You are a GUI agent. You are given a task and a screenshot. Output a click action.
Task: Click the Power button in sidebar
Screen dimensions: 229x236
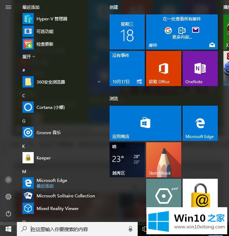click(x=8, y=214)
